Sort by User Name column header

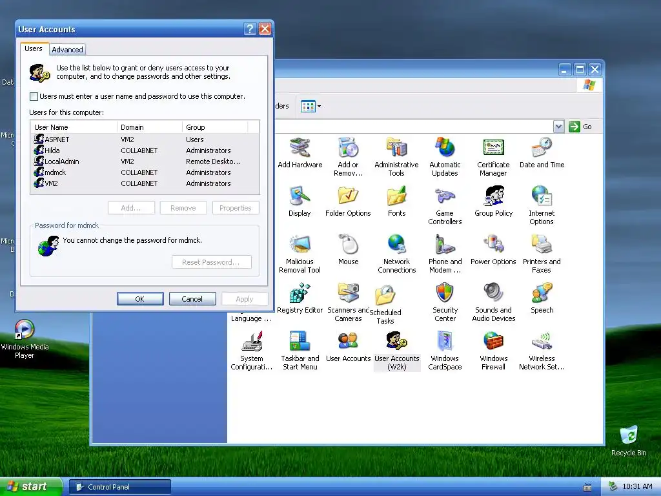[74, 127]
